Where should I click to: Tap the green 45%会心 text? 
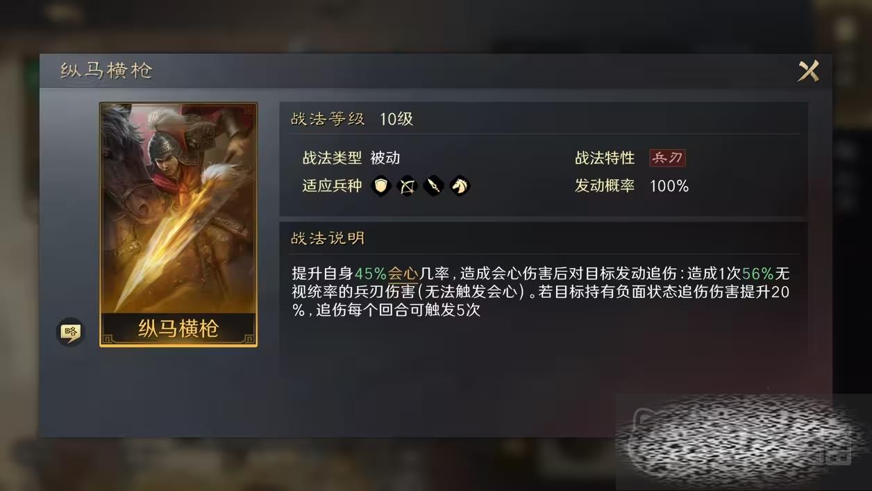point(387,274)
